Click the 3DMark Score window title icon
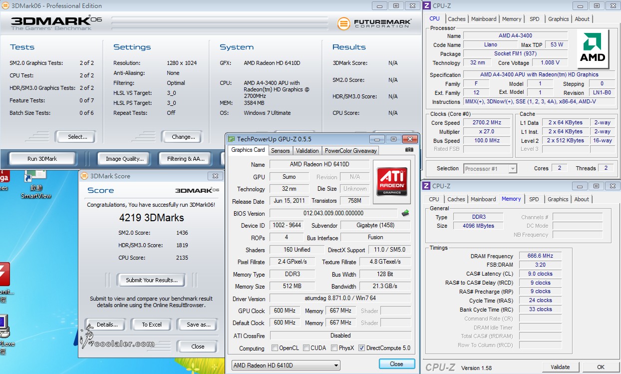Image resolution: width=621 pixels, height=374 pixels. (x=84, y=176)
